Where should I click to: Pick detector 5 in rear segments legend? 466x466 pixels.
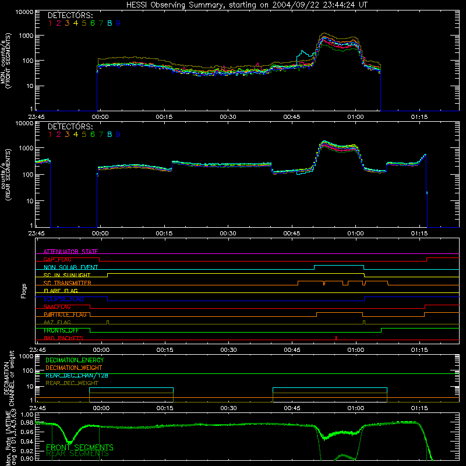coord(84,135)
